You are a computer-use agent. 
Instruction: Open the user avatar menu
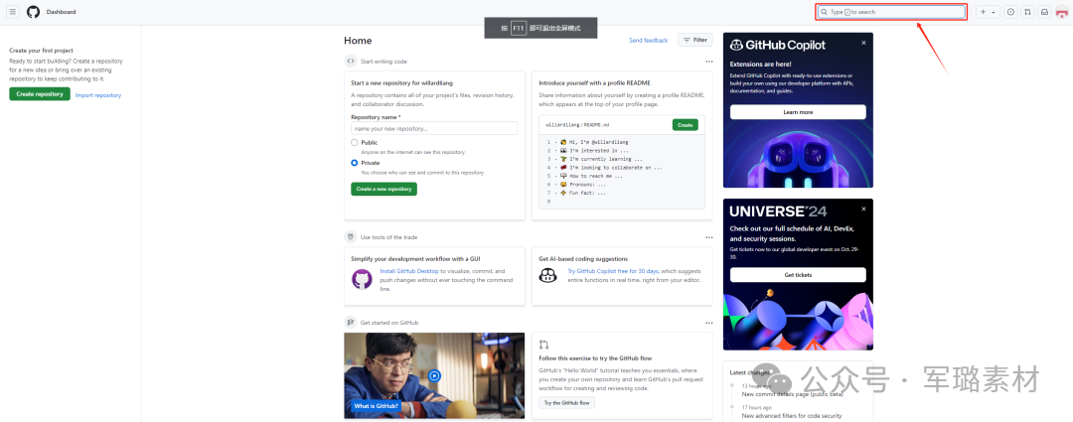pyautogui.click(x=1061, y=12)
